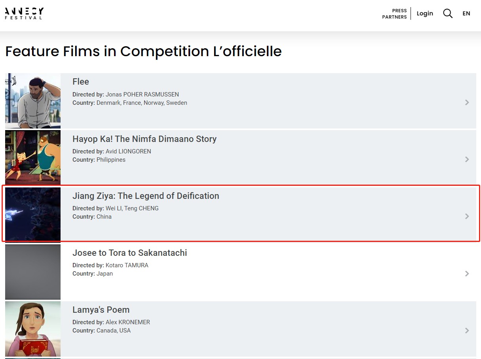
Task: Open the Flee film thumbnail
Action: coord(33,100)
